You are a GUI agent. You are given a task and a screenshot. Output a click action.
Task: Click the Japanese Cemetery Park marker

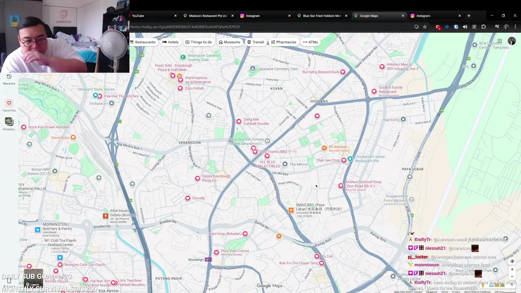point(252,68)
